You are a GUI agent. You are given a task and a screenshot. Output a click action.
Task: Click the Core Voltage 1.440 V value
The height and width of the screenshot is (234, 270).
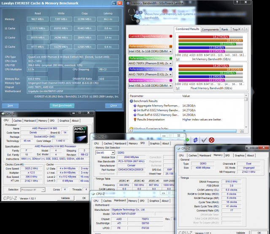click(60, 141)
